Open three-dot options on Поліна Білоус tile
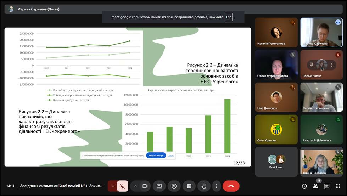This screenshot has height=196, width=347. (331, 65)
